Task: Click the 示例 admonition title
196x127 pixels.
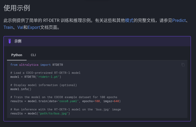Action: (x=18, y=41)
